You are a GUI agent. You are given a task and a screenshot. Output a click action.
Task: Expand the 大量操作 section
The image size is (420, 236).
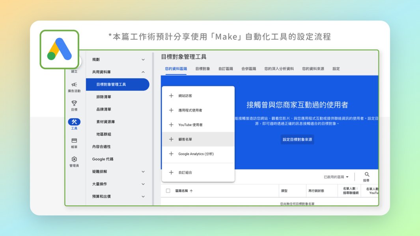click(x=143, y=184)
